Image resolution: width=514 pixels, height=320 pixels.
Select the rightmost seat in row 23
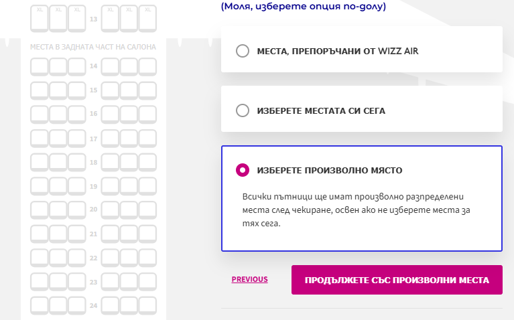pyautogui.click(x=147, y=282)
